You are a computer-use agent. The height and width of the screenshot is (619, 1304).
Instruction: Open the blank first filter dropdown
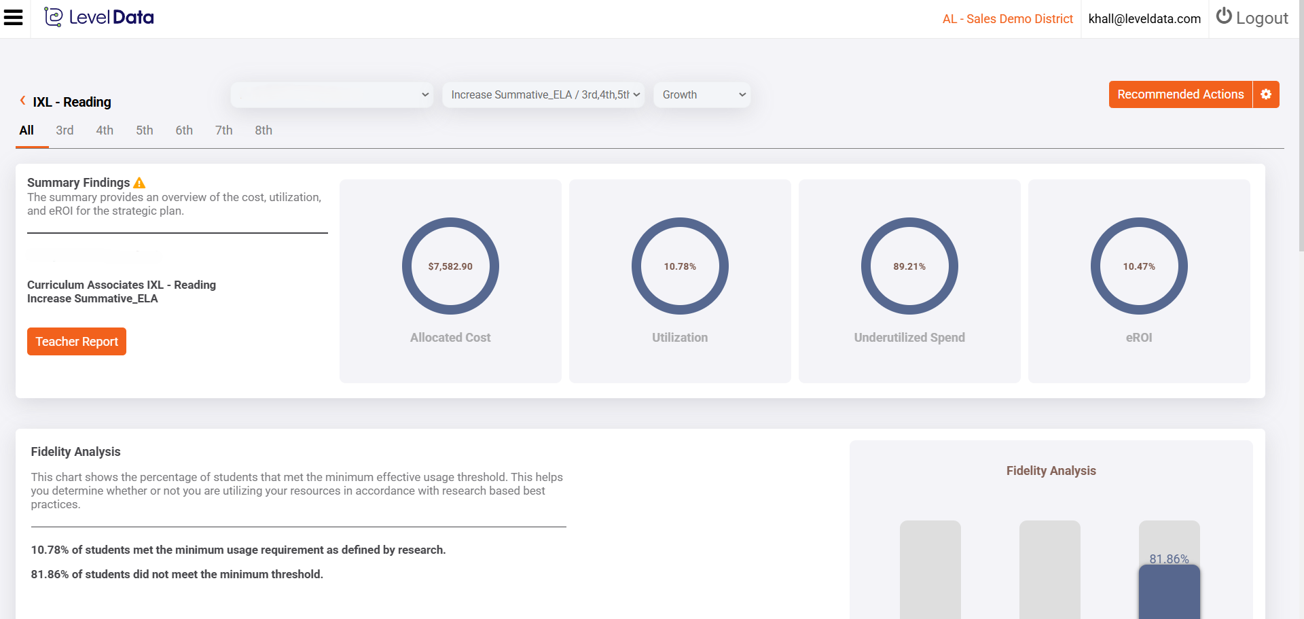point(332,95)
